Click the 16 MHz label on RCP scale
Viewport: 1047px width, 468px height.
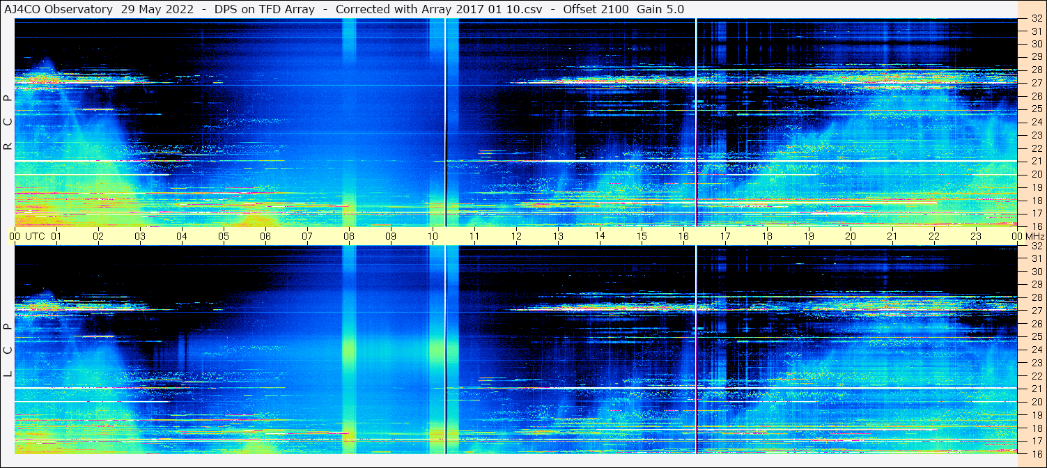pyautogui.click(x=1036, y=226)
